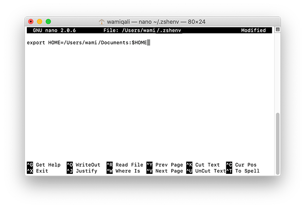The width and height of the screenshot is (305, 208).
Task: Click the alternate screen toggle icon at top right
Action: (278, 30)
